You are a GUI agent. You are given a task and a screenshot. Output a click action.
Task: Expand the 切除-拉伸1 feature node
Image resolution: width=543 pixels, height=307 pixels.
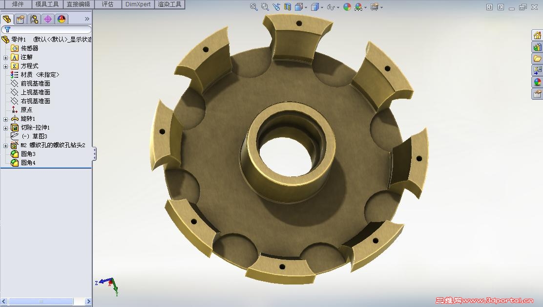[5, 128]
